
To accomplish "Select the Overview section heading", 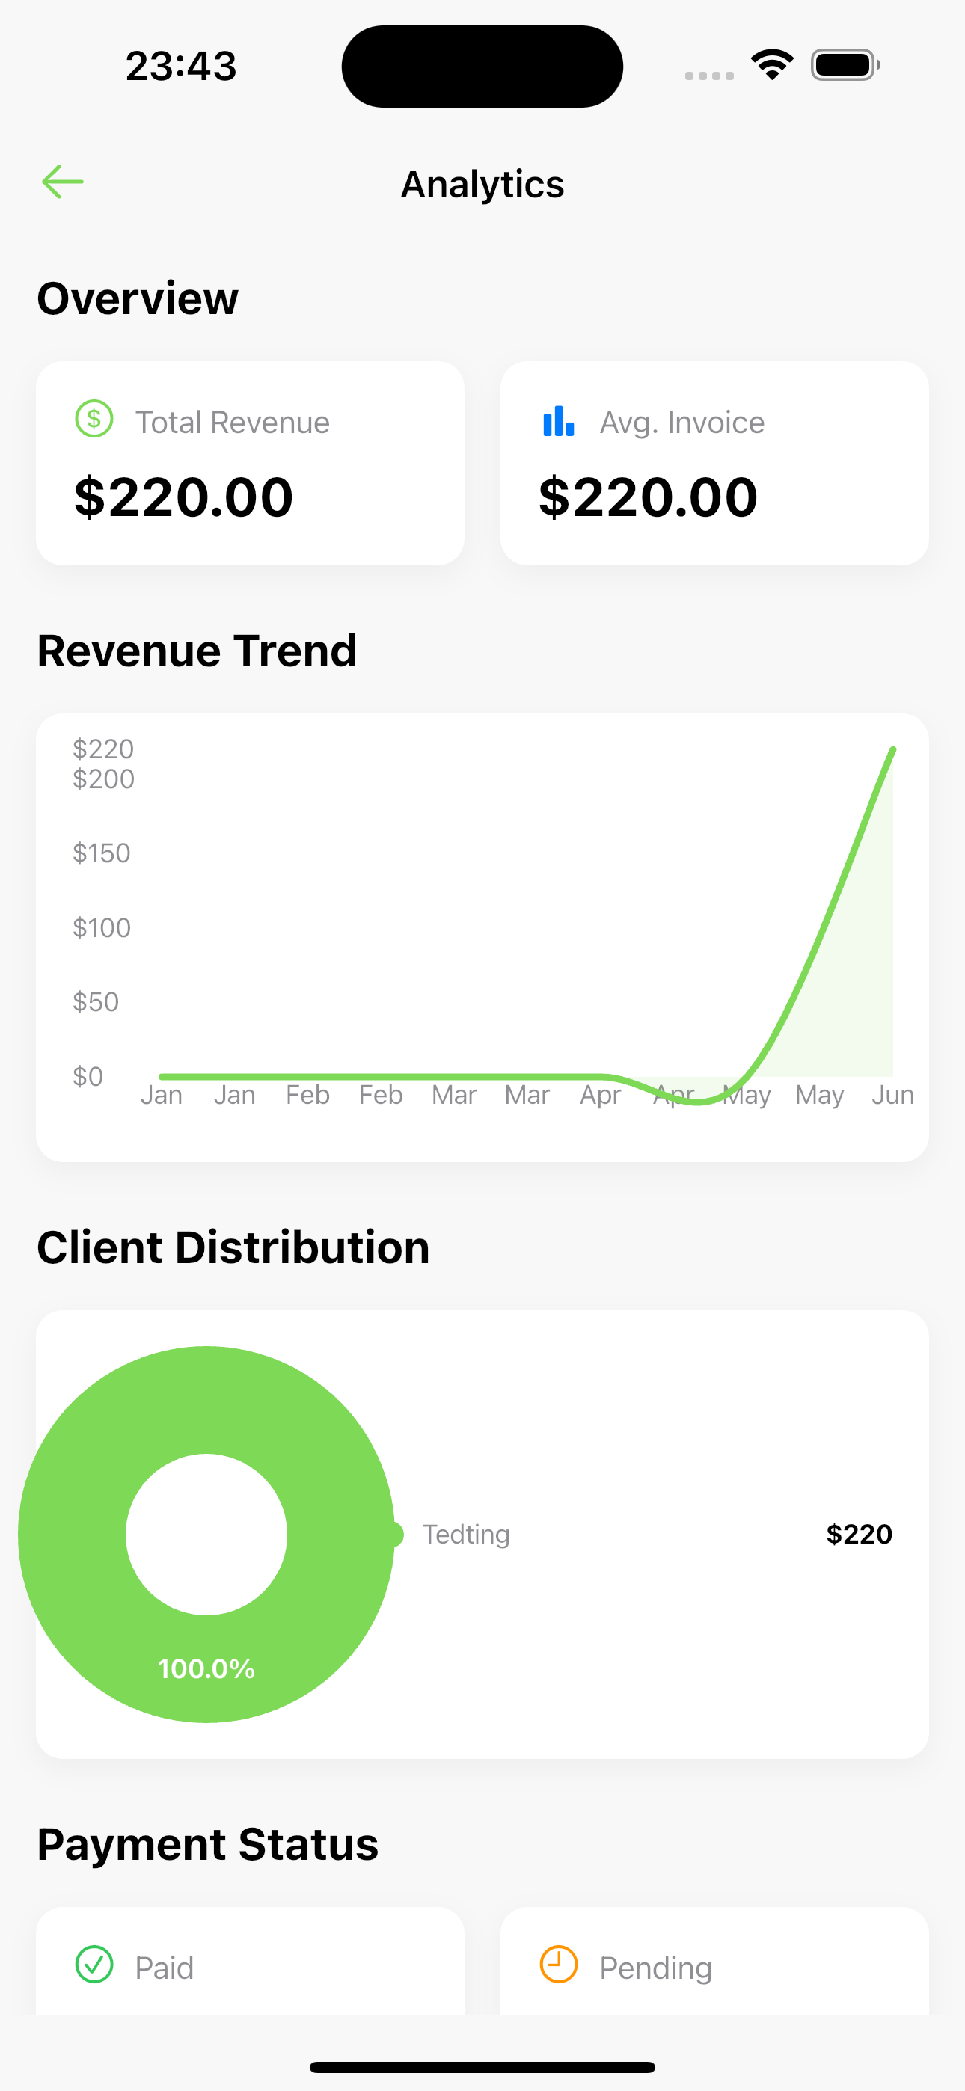I will click(138, 298).
